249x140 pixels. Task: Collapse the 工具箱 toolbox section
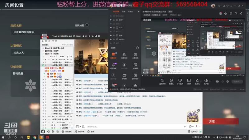click(137, 48)
